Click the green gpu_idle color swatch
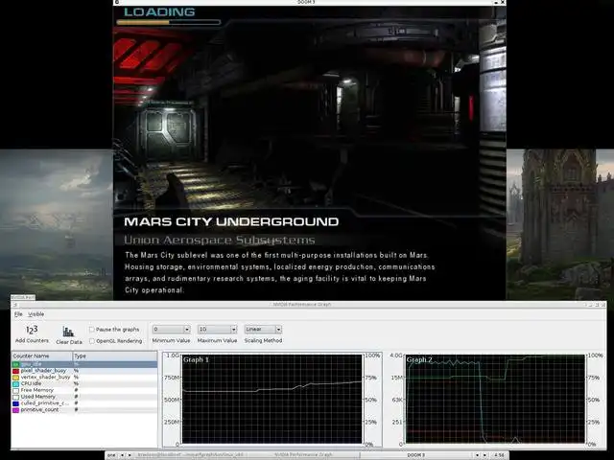 [15, 364]
